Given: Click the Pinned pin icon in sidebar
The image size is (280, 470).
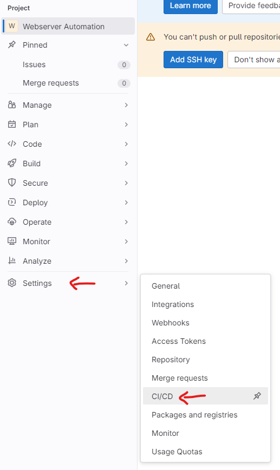Looking at the screenshot, I should 12,45.
